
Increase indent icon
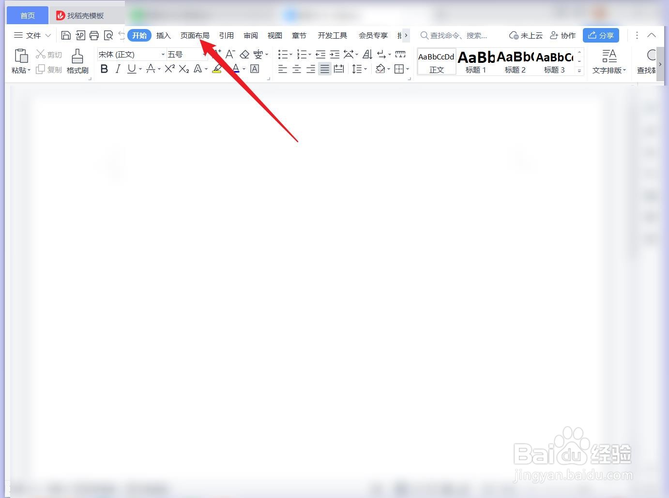tap(334, 54)
